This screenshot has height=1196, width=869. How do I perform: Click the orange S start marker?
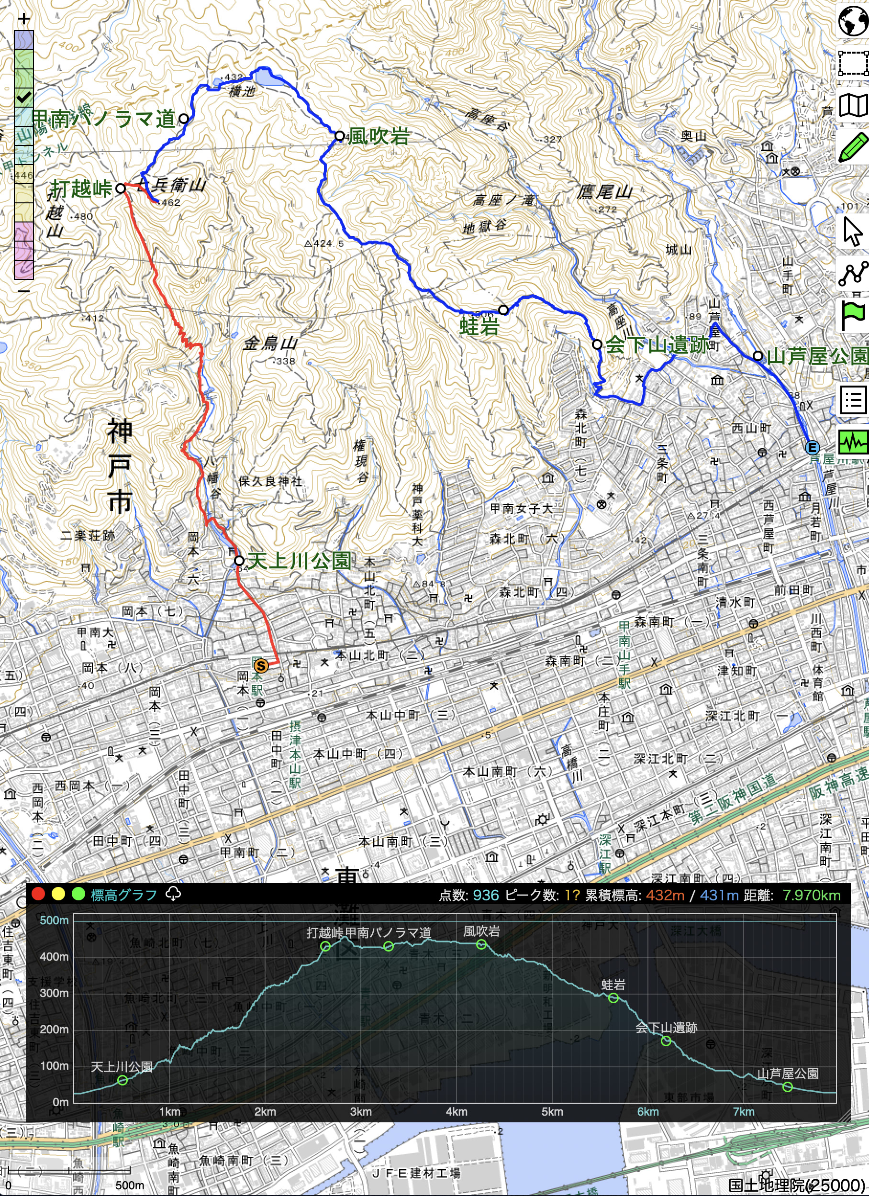(x=261, y=665)
